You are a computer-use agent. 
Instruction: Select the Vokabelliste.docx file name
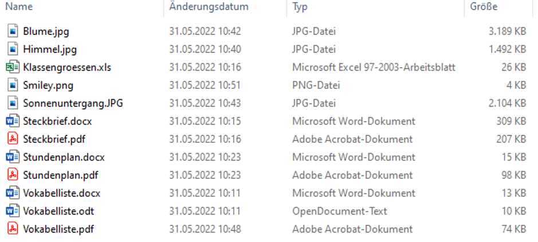[x=62, y=193]
